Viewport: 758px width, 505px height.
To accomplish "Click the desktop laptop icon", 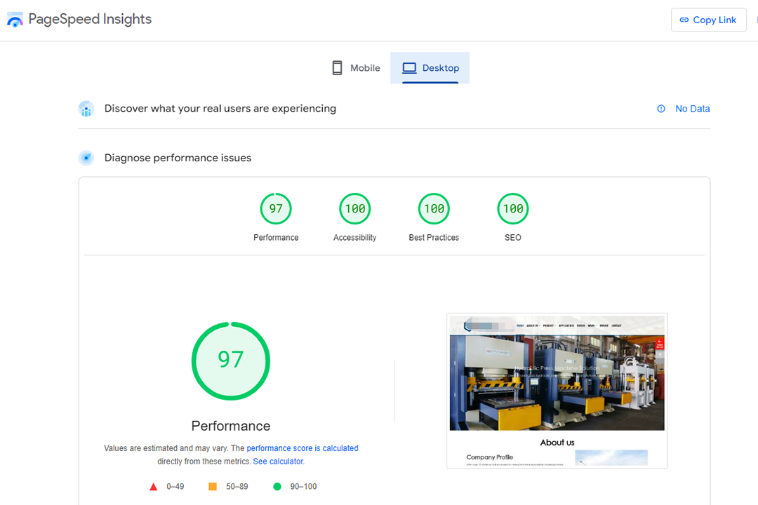I will [x=409, y=68].
